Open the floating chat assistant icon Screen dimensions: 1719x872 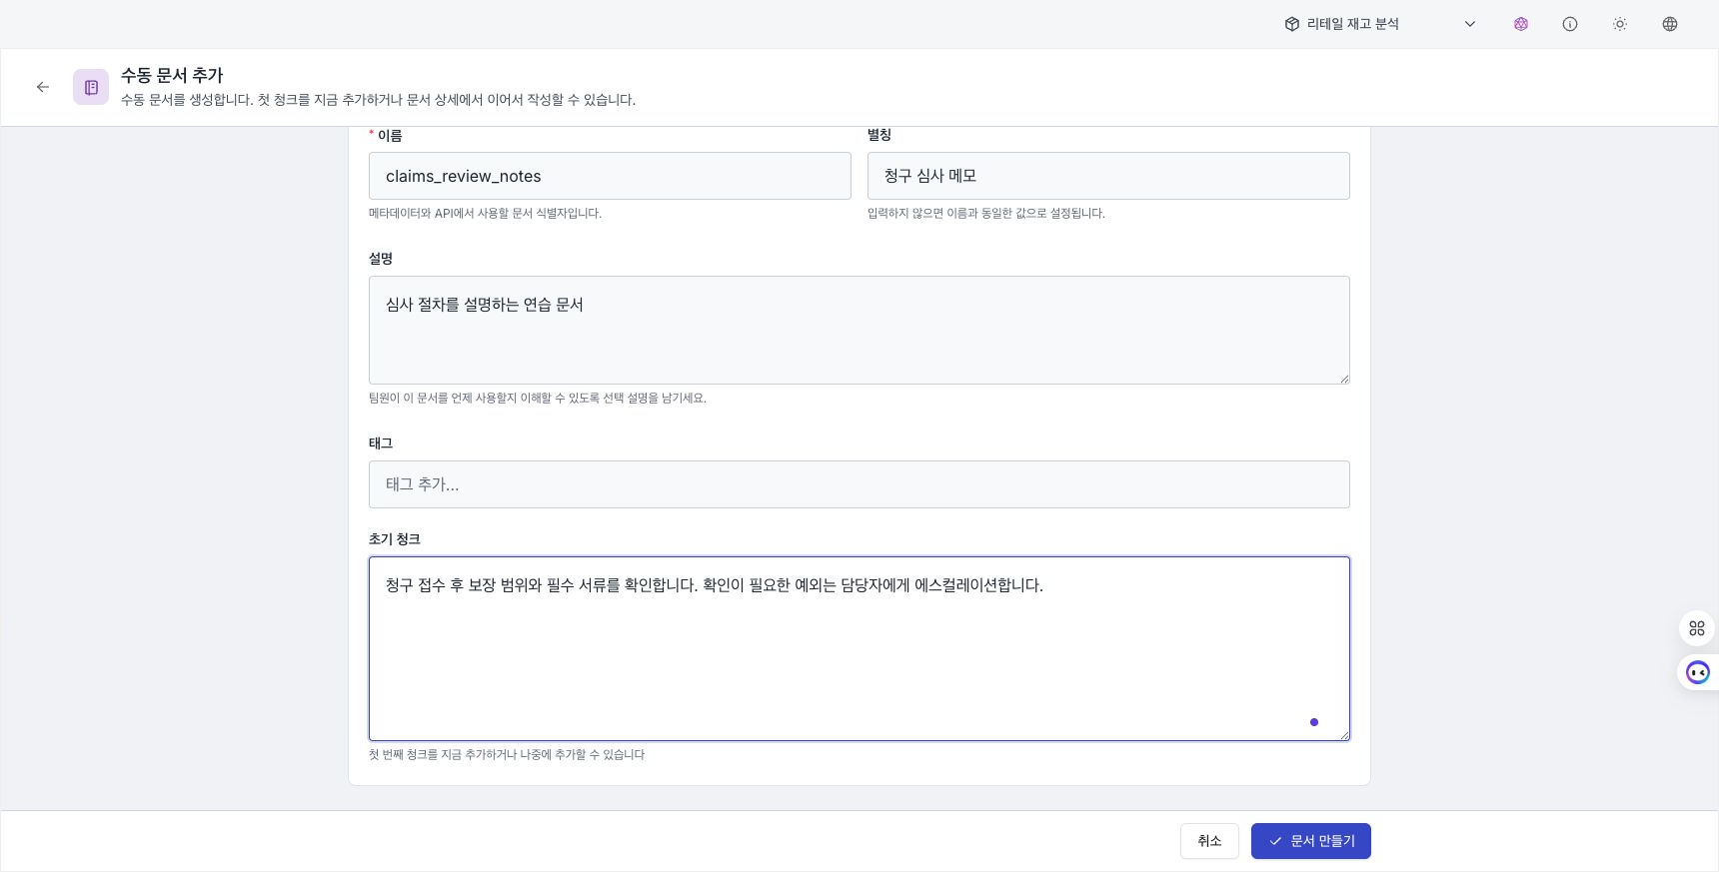tap(1698, 672)
